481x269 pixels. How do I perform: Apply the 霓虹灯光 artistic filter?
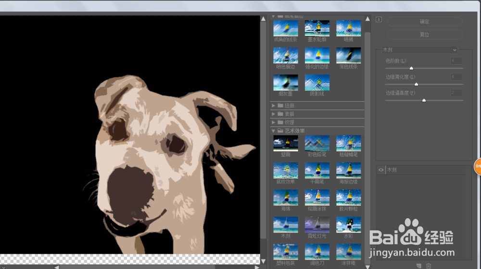(317, 225)
